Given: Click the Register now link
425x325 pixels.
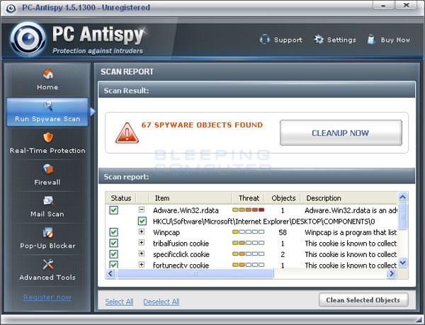Looking at the screenshot, I should tap(47, 297).
